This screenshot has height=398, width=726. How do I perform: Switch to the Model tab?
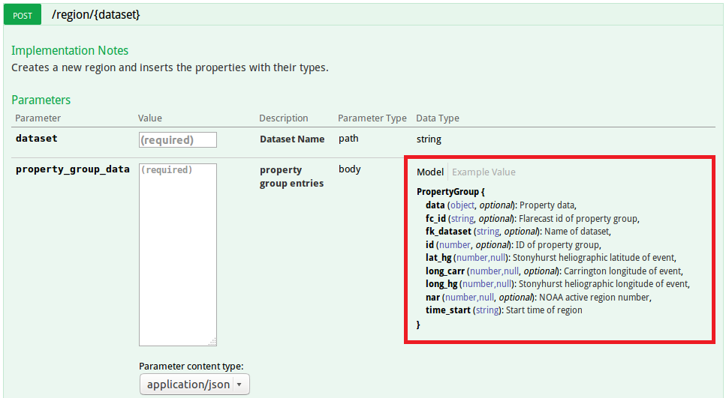(430, 172)
